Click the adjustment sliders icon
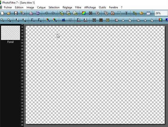 [x=70, y=20]
